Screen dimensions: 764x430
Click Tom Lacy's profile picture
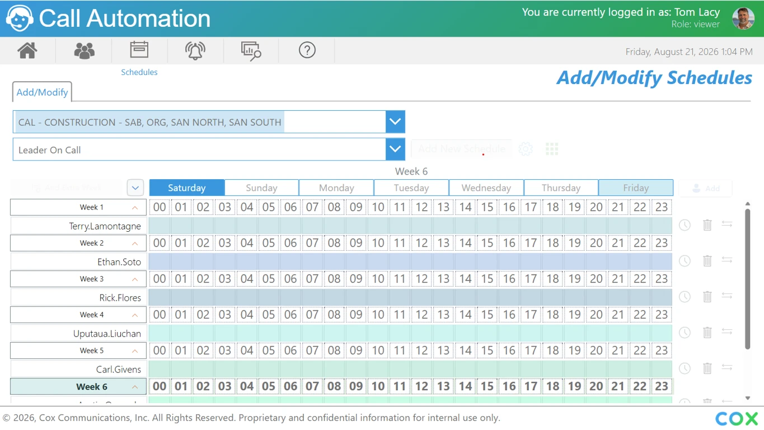[x=743, y=18]
